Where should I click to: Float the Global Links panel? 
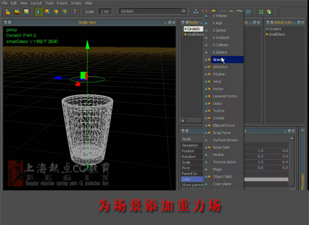tap(298, 22)
